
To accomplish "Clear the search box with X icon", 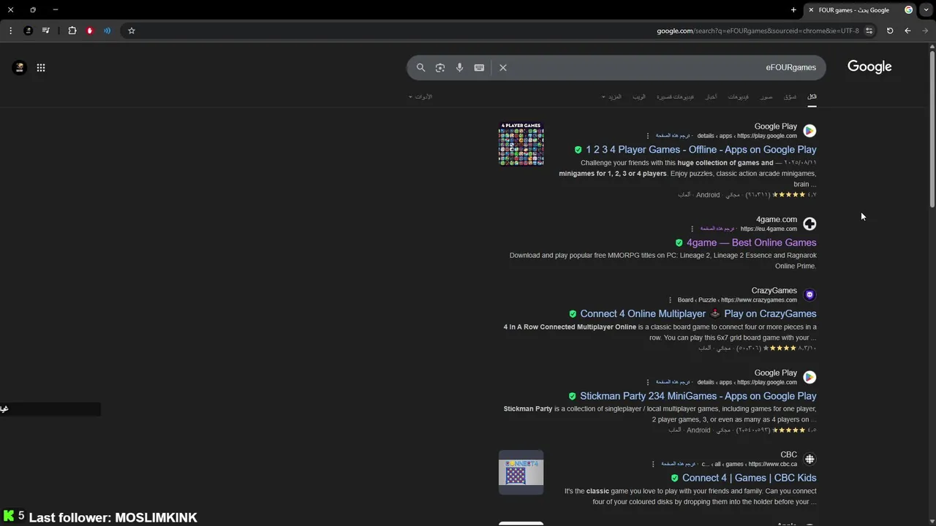I will click(503, 67).
